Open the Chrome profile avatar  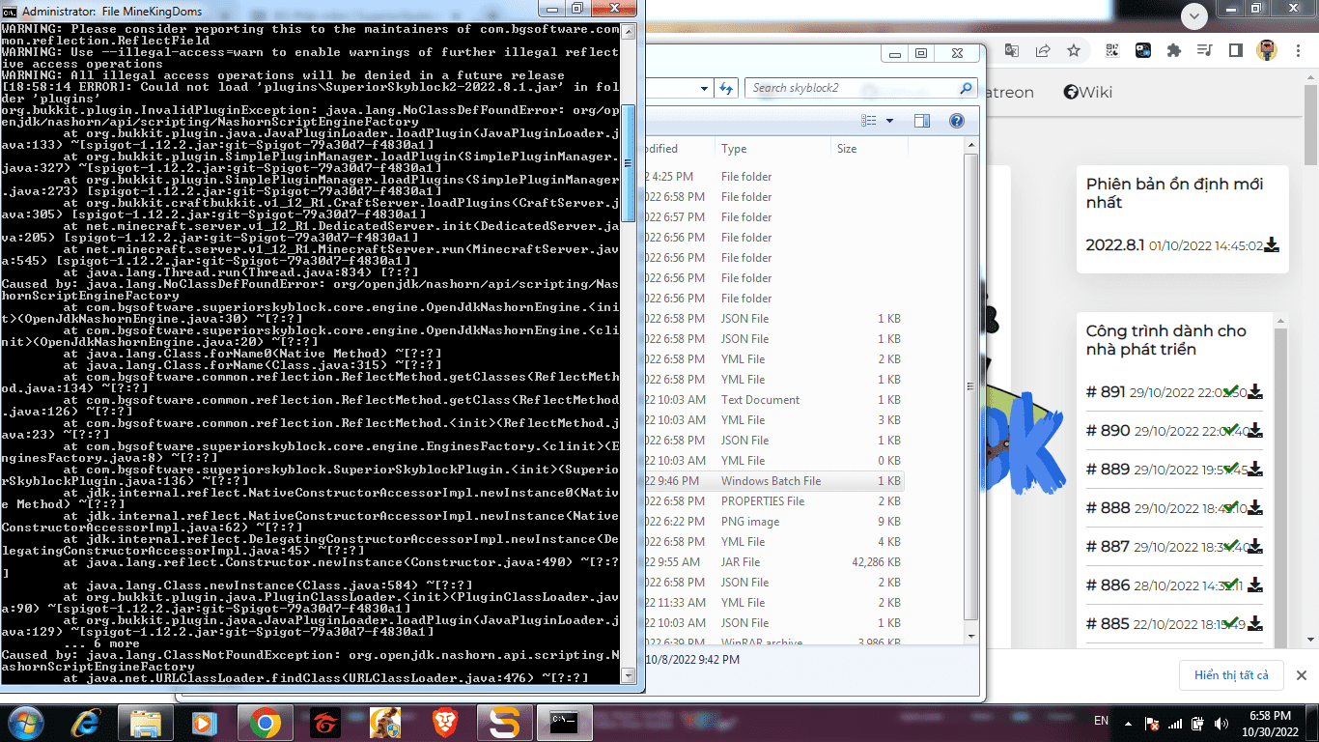click(x=1267, y=50)
